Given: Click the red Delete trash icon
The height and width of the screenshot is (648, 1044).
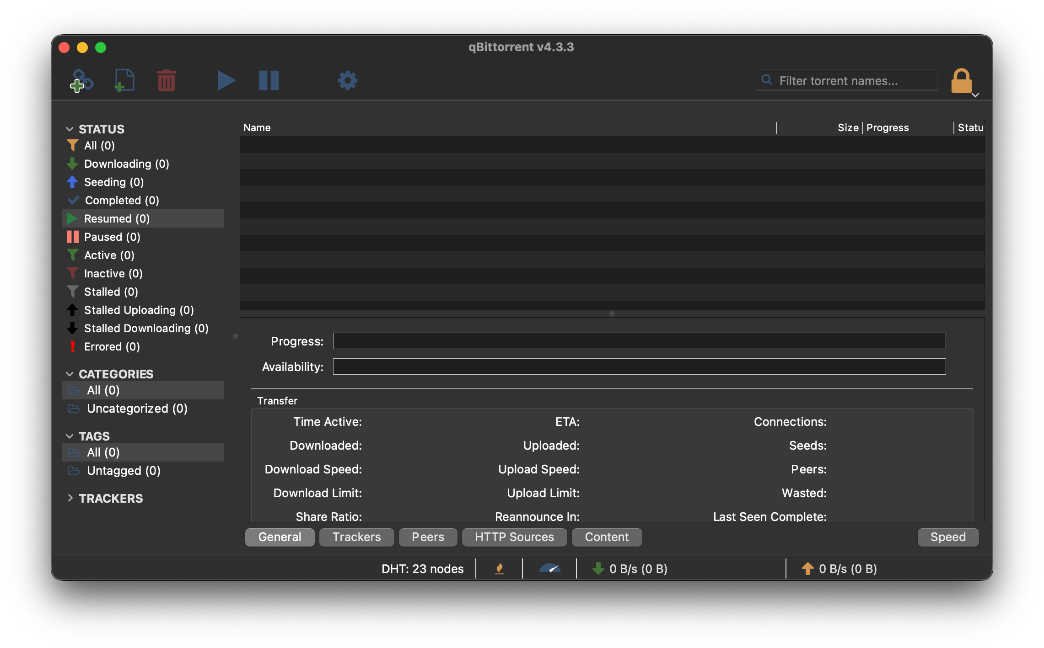Looking at the screenshot, I should pyautogui.click(x=166, y=80).
